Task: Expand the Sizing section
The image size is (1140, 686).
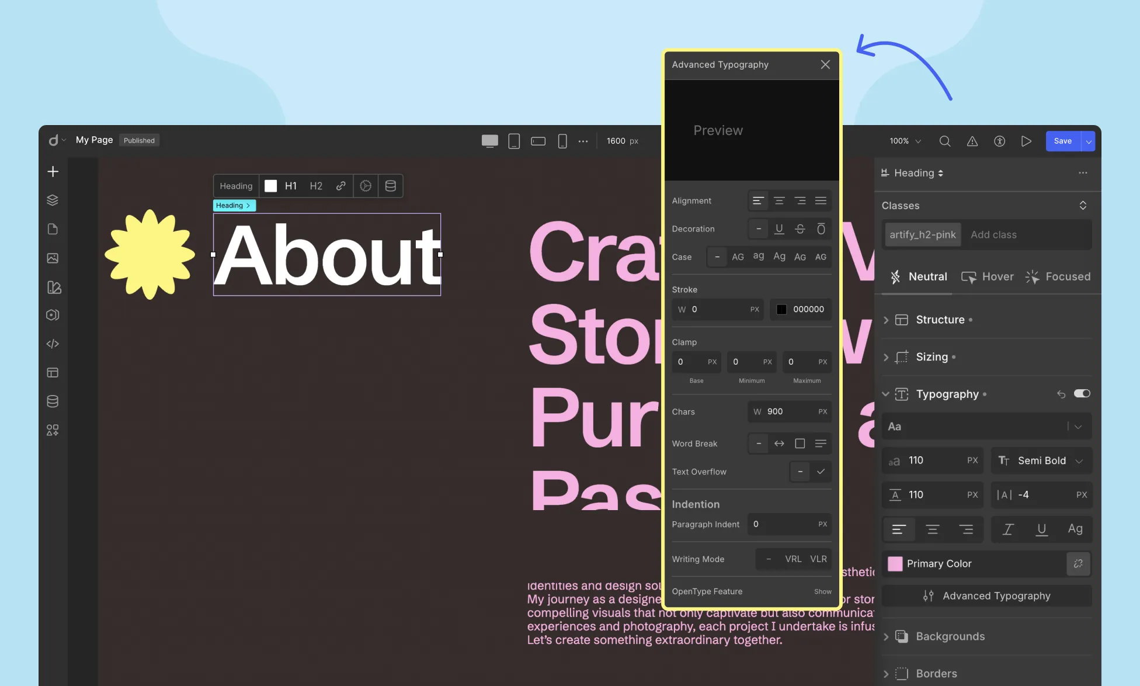Action: click(885, 357)
